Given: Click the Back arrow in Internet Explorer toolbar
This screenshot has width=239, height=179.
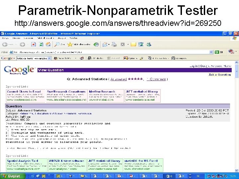Looking at the screenshot, I should [x=5, y=44].
